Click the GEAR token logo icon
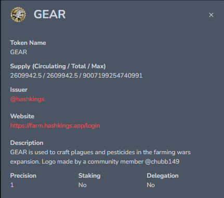 [x=18, y=15]
